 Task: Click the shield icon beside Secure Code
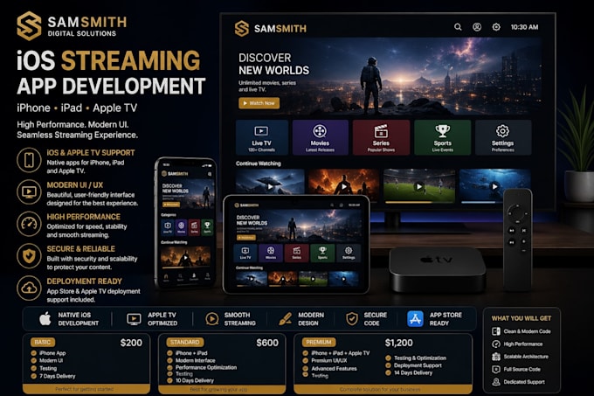(x=352, y=319)
